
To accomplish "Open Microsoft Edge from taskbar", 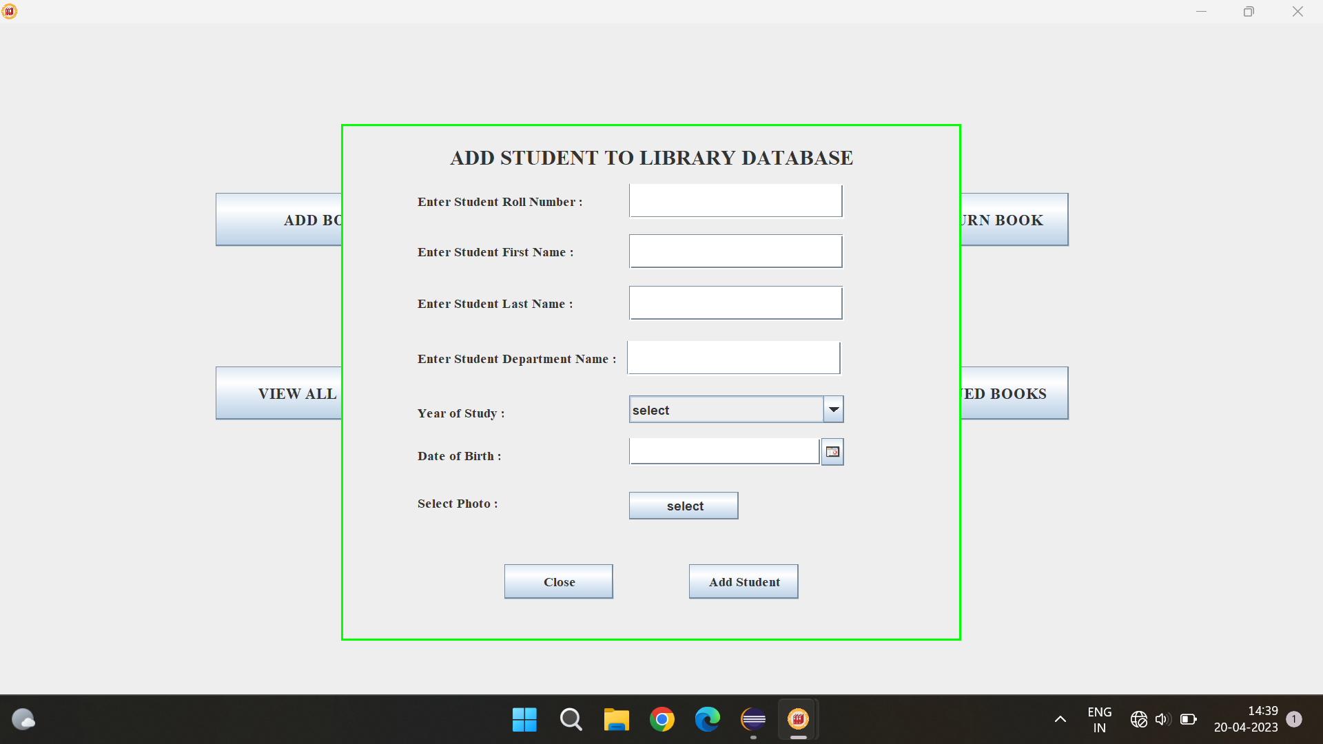I will pos(707,719).
